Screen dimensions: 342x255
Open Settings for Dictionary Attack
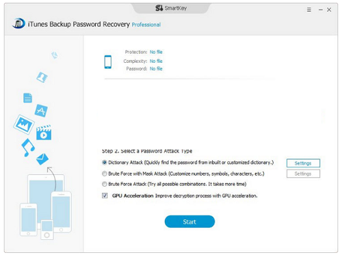coord(303,163)
